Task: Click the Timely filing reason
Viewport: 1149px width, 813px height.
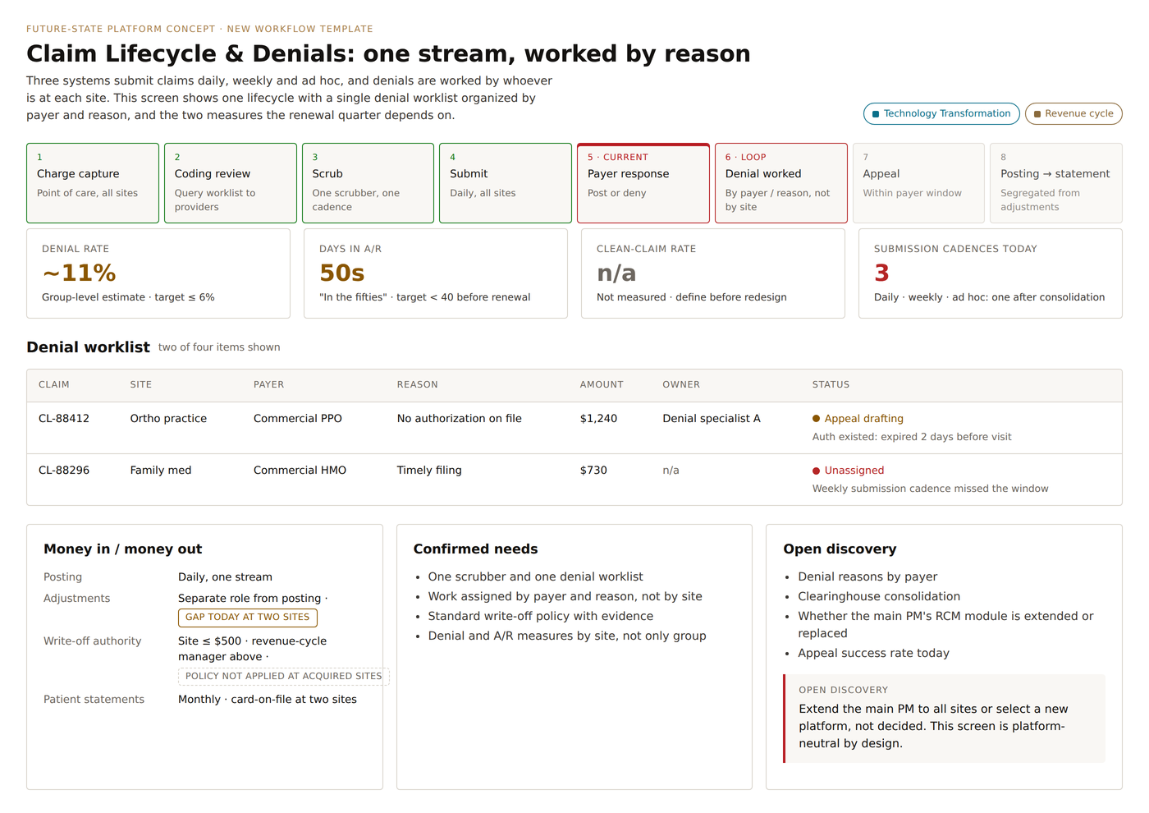Action: click(429, 471)
